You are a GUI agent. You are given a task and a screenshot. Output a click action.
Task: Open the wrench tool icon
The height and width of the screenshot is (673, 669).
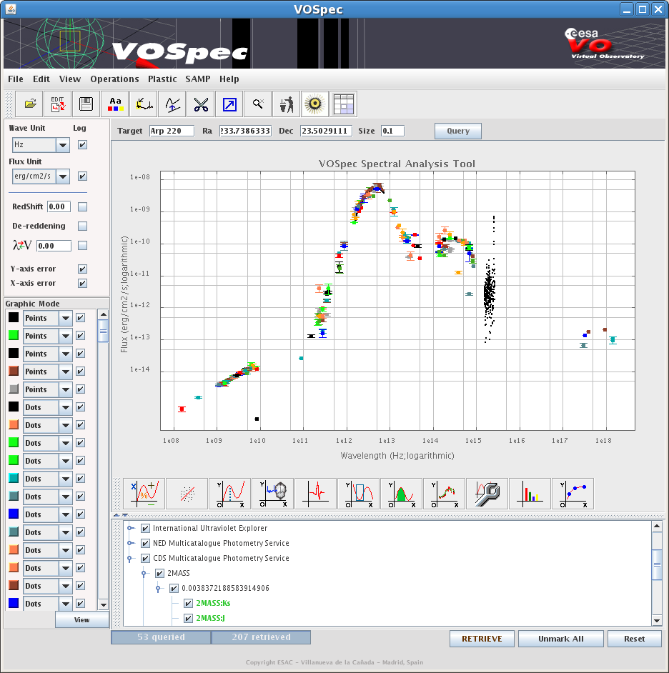click(487, 494)
